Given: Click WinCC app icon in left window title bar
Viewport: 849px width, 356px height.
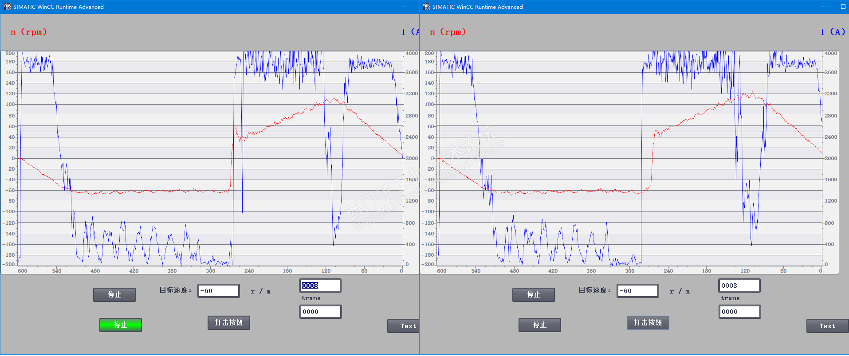Looking at the screenshot, I should pyautogui.click(x=7, y=7).
